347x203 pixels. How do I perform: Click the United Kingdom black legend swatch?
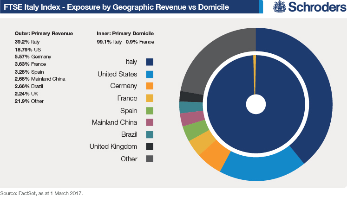click(150, 146)
